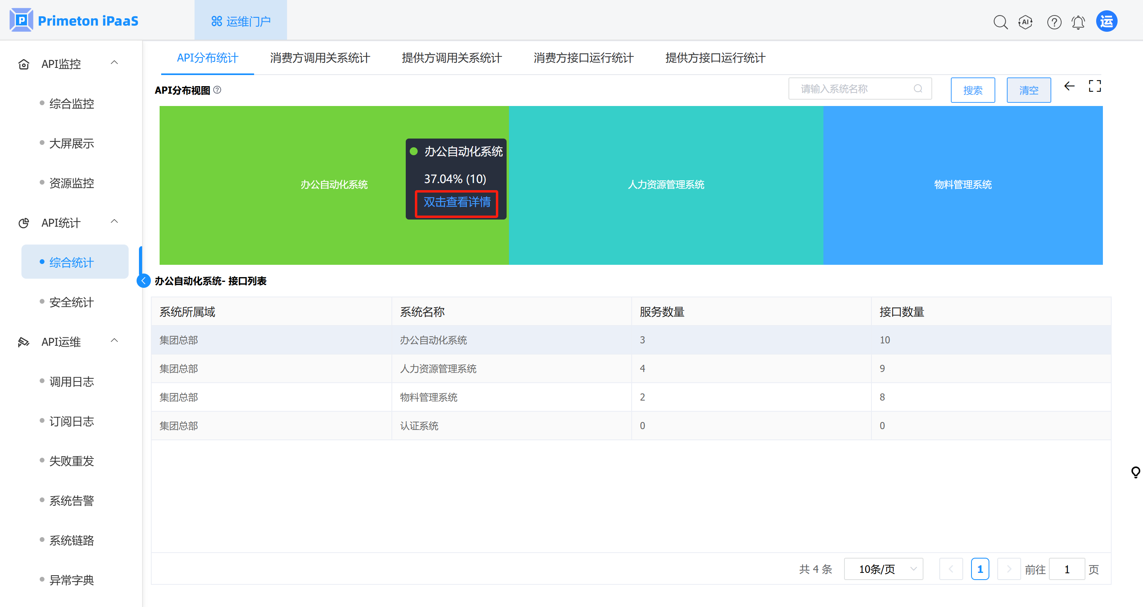
Task: Click the blue user avatar icon
Action: 1106,21
